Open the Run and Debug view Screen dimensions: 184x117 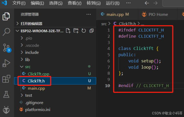coord(6,63)
